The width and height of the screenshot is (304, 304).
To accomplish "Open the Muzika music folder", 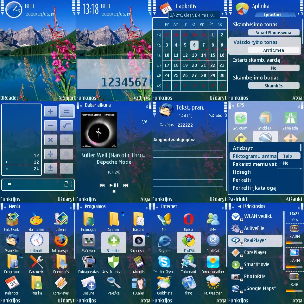I will (37, 285).
